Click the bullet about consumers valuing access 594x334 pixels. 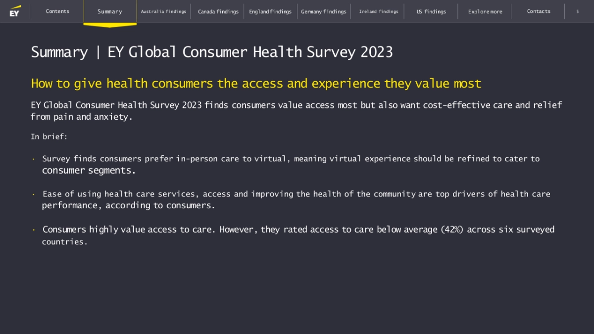point(298,235)
